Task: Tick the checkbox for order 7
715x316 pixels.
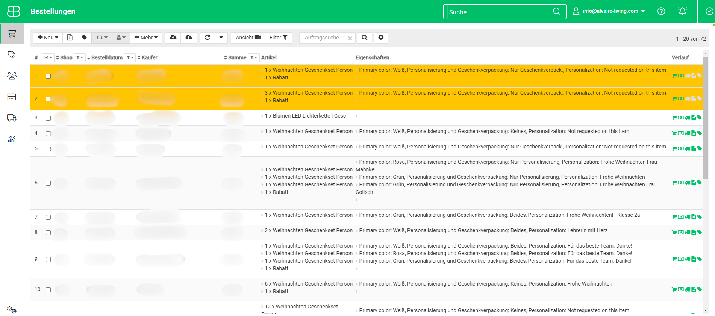Action: click(x=48, y=218)
